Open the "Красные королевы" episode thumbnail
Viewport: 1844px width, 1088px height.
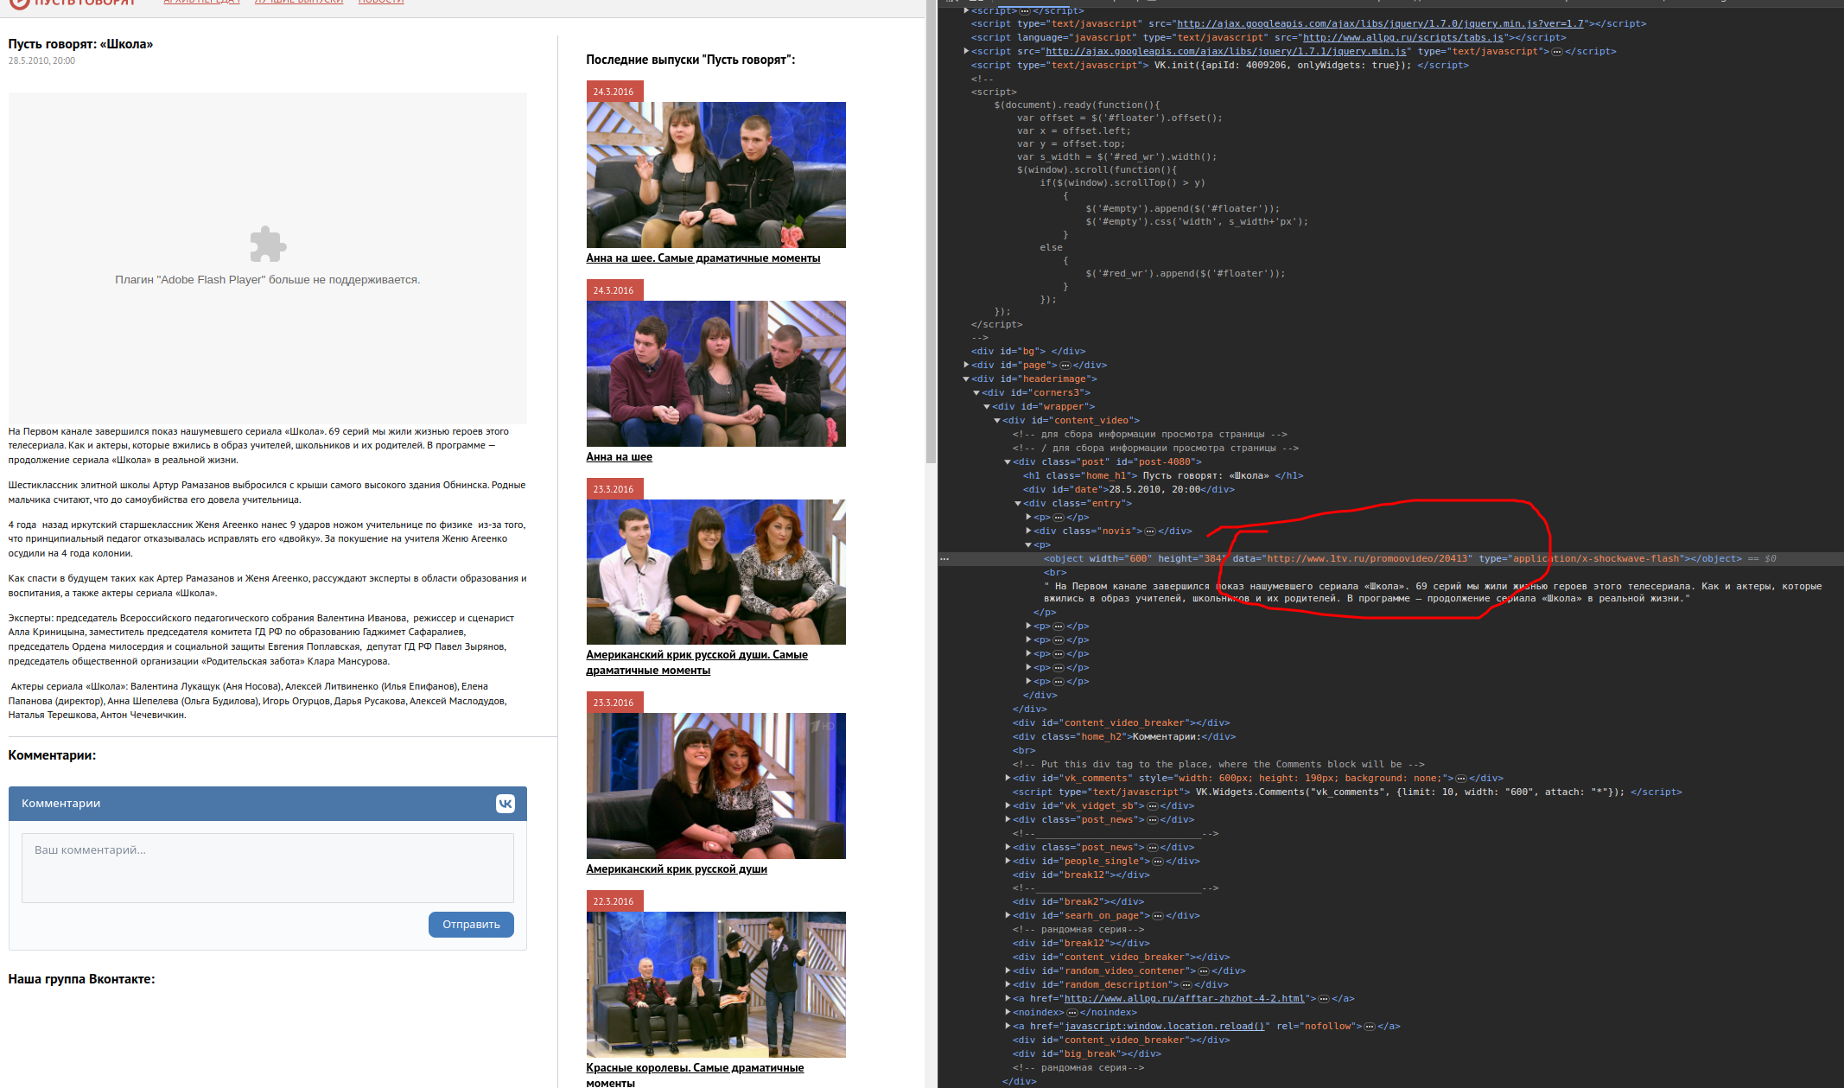pos(715,984)
